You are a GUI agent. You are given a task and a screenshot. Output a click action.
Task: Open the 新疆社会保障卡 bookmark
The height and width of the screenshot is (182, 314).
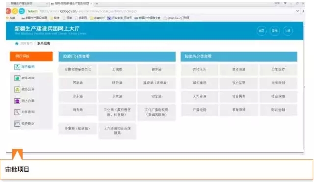pos(148,18)
